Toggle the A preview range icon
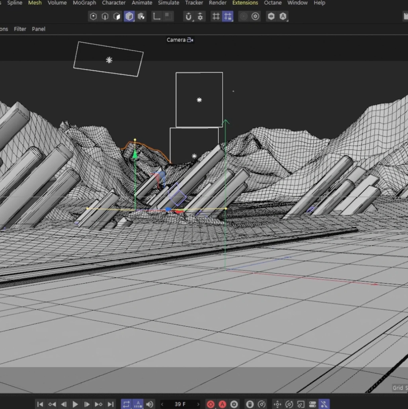Viewport: 408px width, 409px height. click(x=138, y=404)
